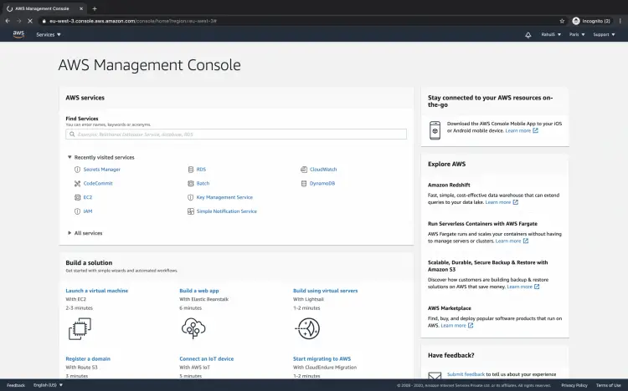Viewport: 628px width, 391px height.
Task: Click the RDS service icon
Action: click(191, 170)
